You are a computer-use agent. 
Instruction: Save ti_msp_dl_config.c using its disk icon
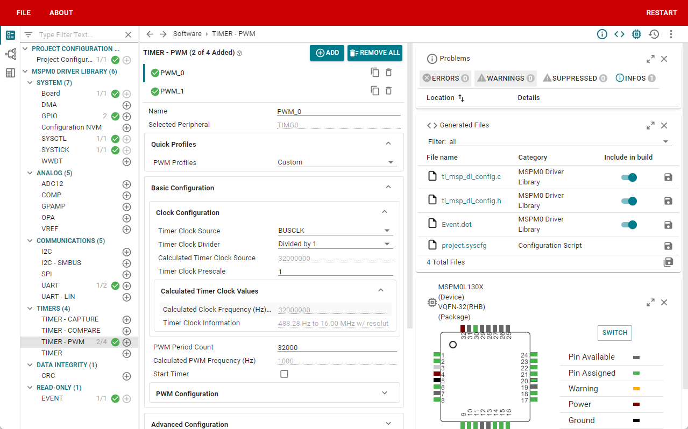668,177
